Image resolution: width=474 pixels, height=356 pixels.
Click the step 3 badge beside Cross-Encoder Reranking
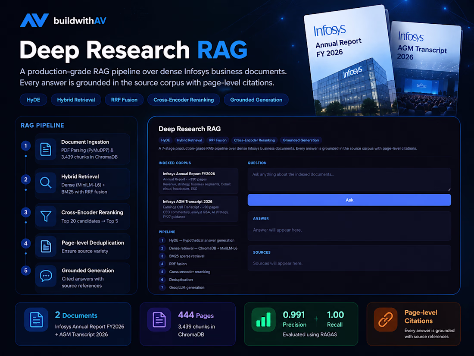pyautogui.click(x=26, y=212)
